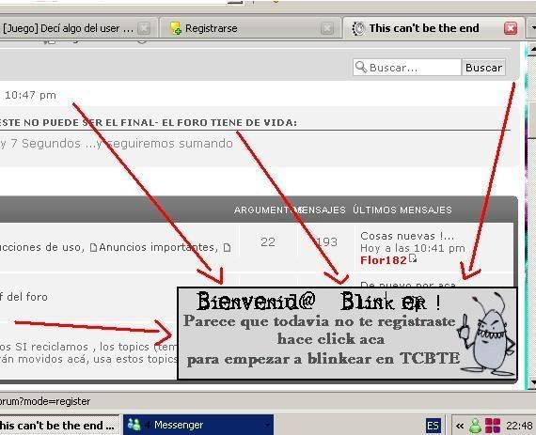The height and width of the screenshot is (435, 536).
Task: Click the magnifying glass search icon
Action: coord(361,67)
